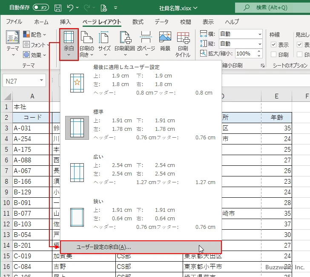
Task: Click cell A-031
Action: [32, 128]
